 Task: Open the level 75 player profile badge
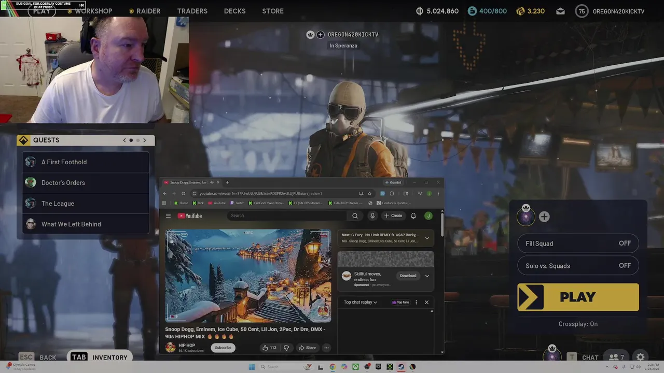pos(582,11)
